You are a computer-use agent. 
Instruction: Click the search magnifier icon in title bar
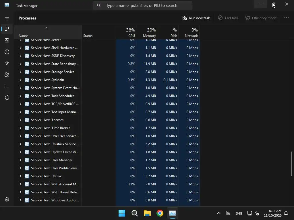99,5
